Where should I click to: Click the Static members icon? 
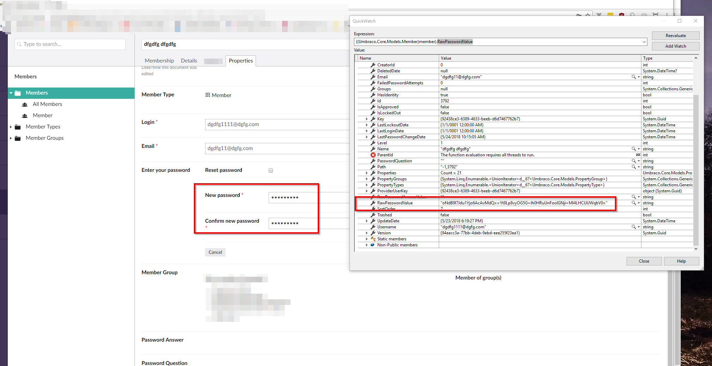[373, 239]
